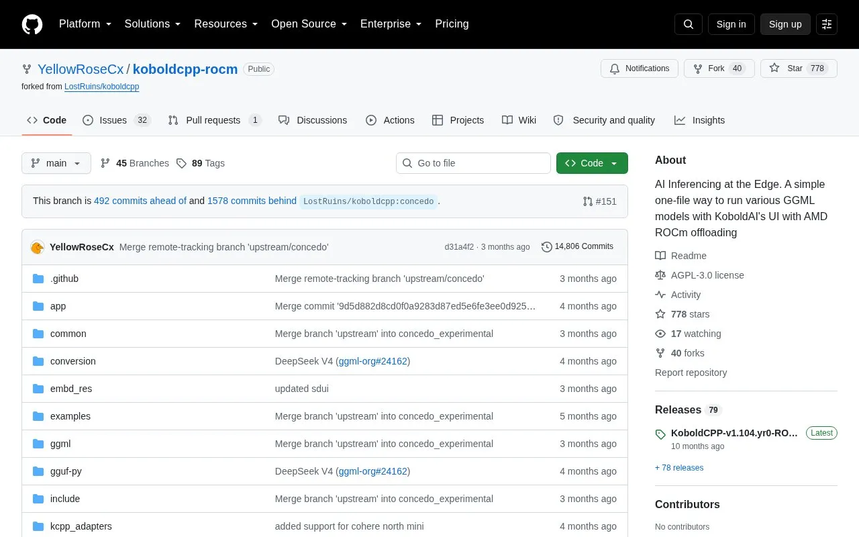
Task: Expand the Platform menu
Action: coord(85,24)
